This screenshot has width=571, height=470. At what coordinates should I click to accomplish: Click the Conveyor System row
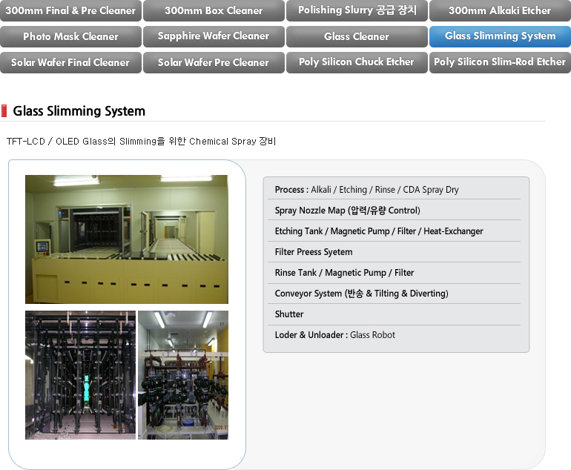coord(394,294)
